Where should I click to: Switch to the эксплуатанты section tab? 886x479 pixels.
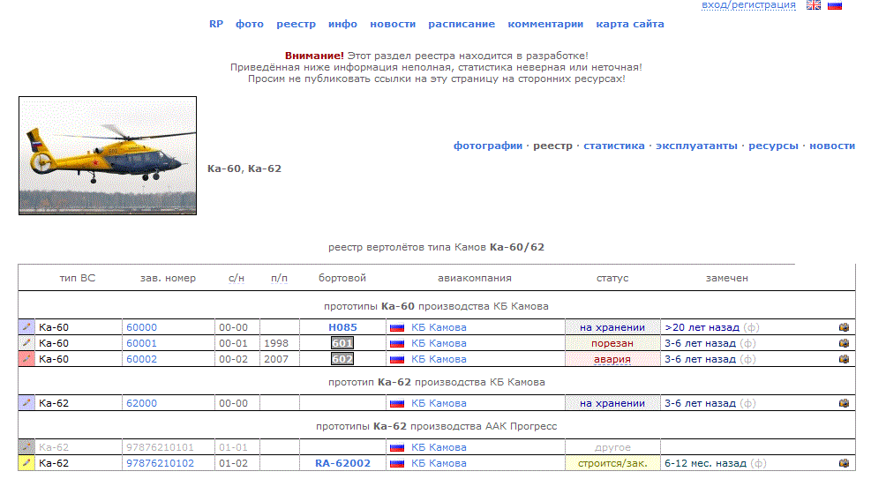coord(696,146)
